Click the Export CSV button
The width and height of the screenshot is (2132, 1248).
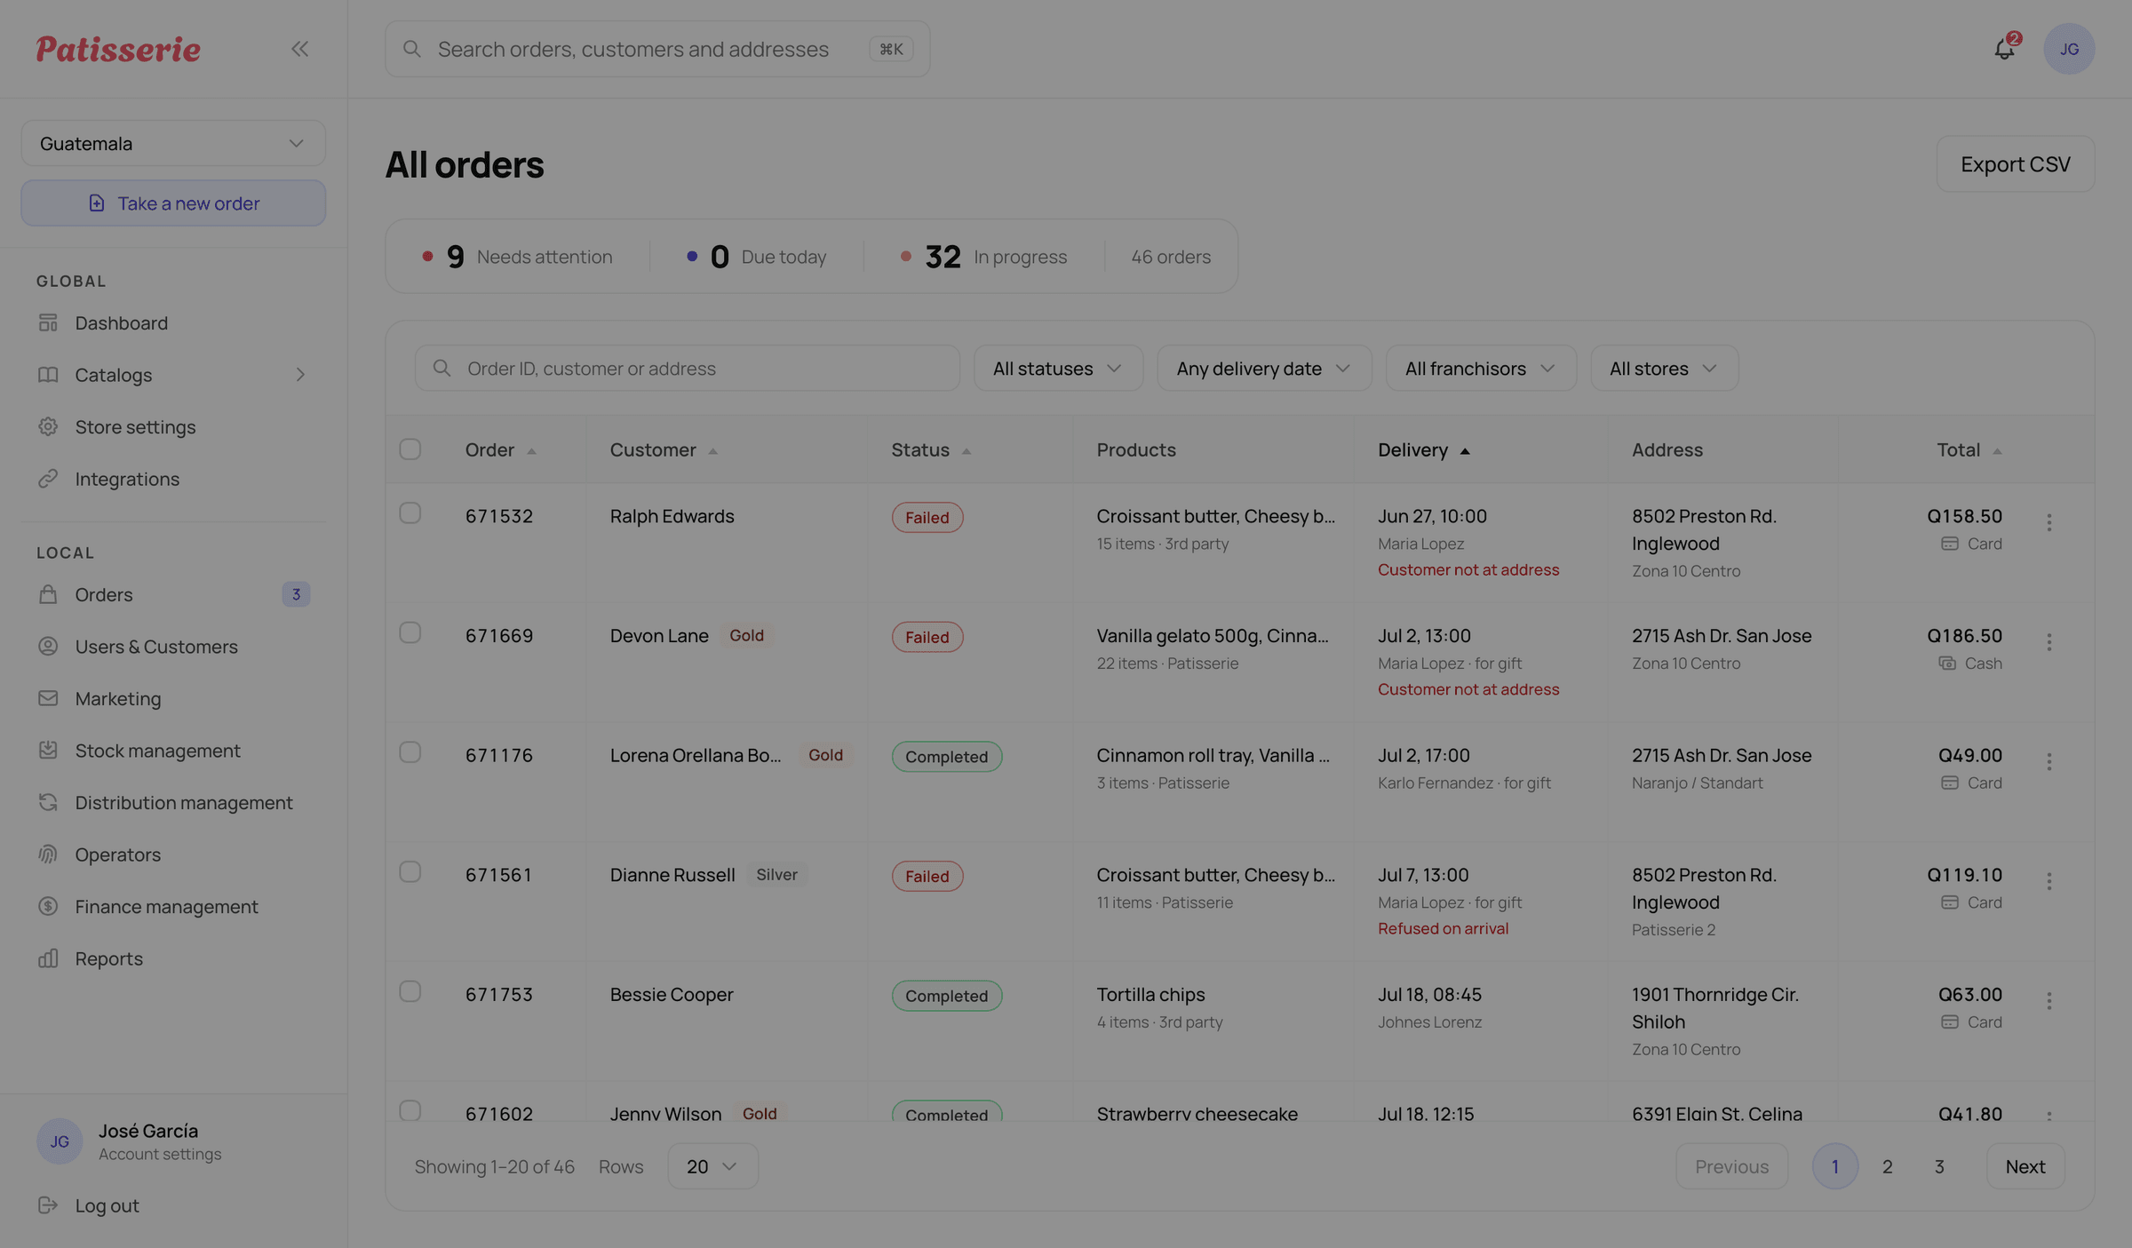[x=2016, y=164]
